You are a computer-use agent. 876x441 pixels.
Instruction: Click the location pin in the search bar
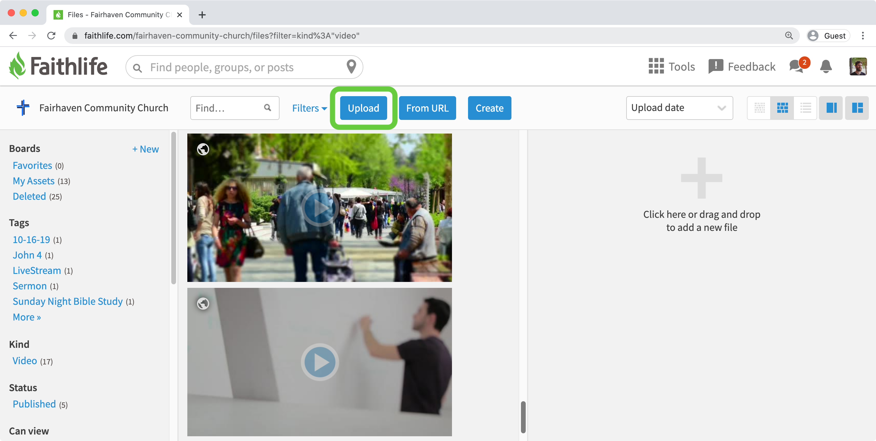click(351, 66)
